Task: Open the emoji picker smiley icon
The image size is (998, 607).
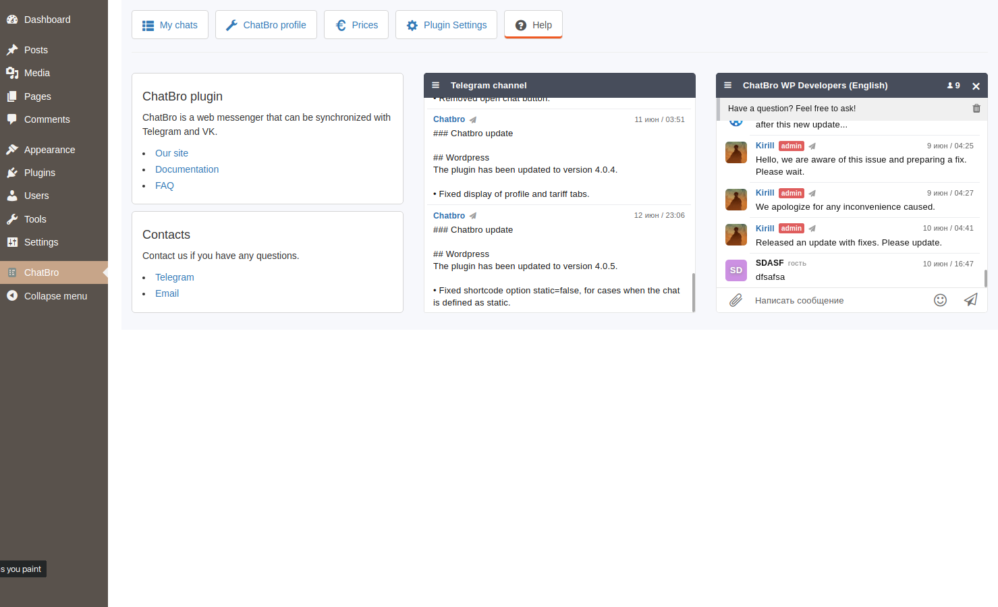Action: 940,300
